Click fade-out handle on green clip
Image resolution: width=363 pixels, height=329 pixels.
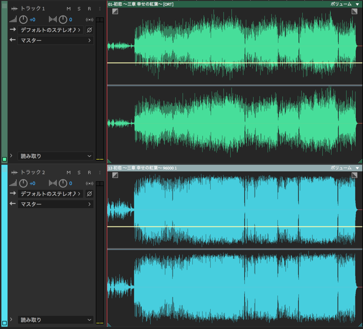click(354, 11)
